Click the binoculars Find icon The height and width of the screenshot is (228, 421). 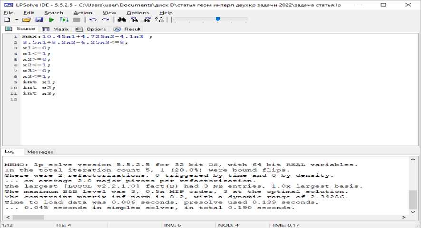(x=122, y=19)
